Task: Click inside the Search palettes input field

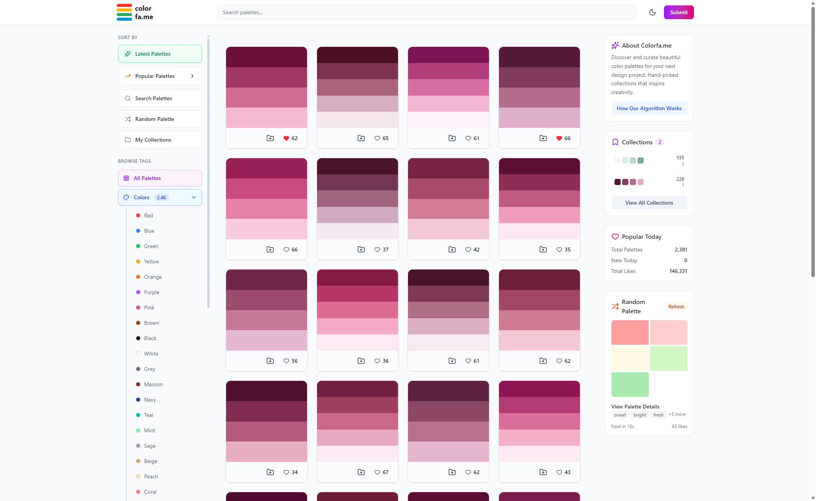Action: coord(427,12)
